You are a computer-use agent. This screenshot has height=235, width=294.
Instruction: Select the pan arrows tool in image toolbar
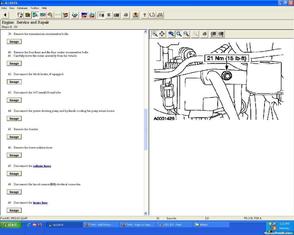click(162, 34)
